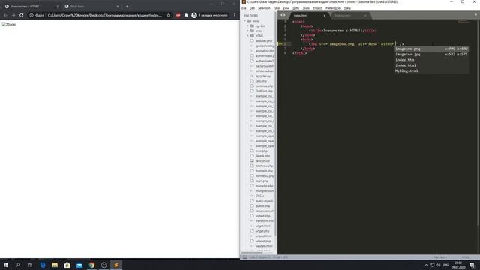Viewport: 480px width, 270px height.
Task: Open the tab list dropdown arrow
Action: 475,15
